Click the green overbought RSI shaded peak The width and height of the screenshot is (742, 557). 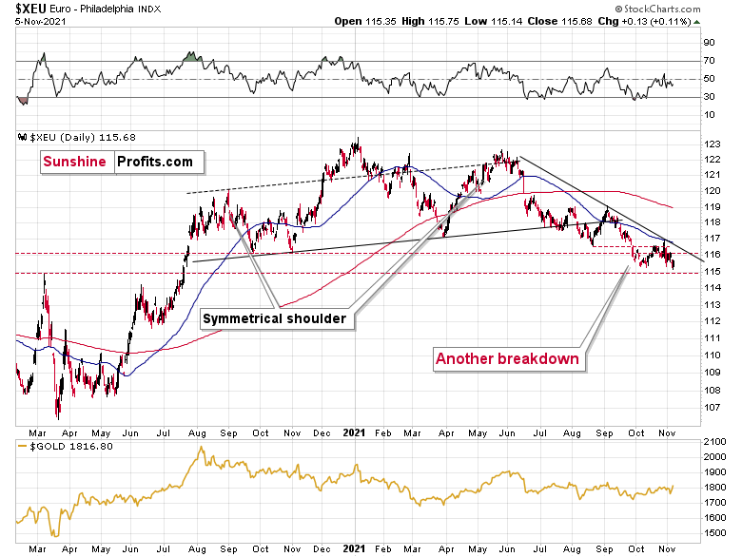pyautogui.click(x=190, y=59)
